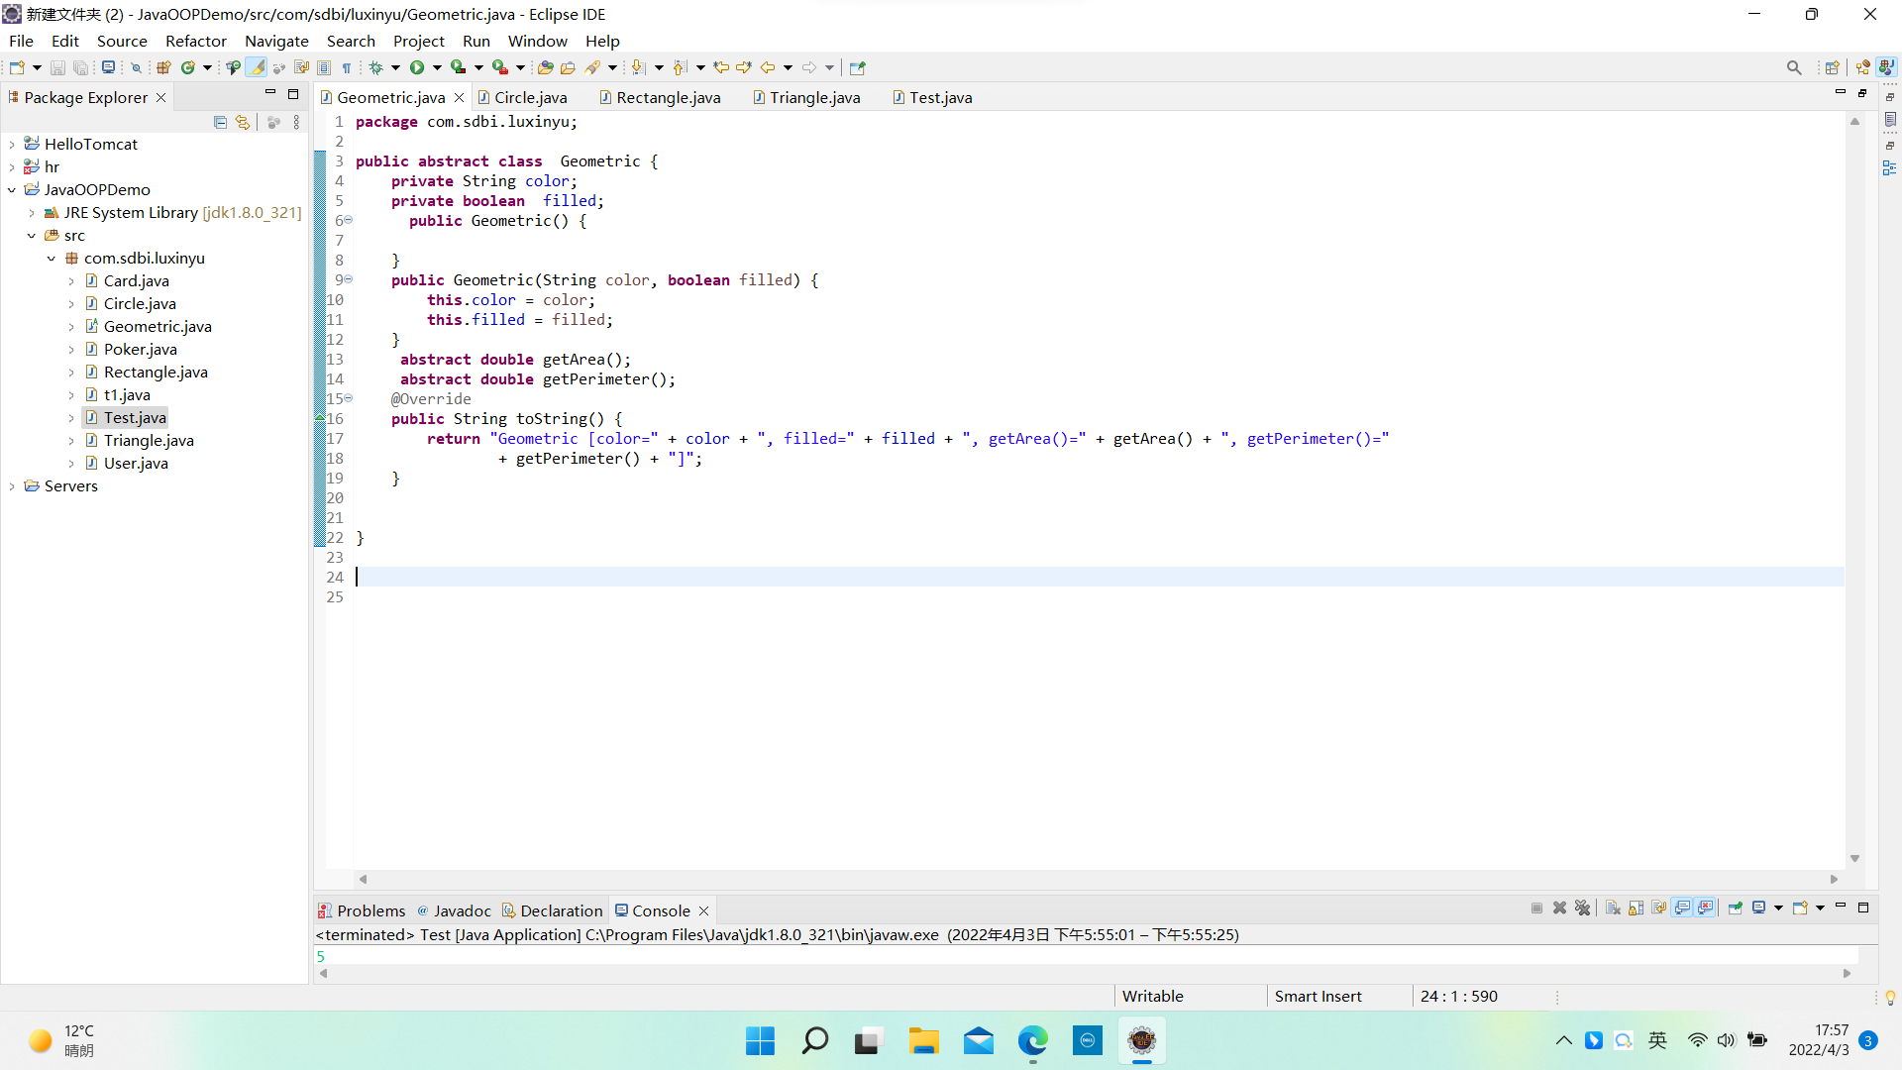
Task: Open the toolbar Search magnifier icon
Action: pos(1793,67)
